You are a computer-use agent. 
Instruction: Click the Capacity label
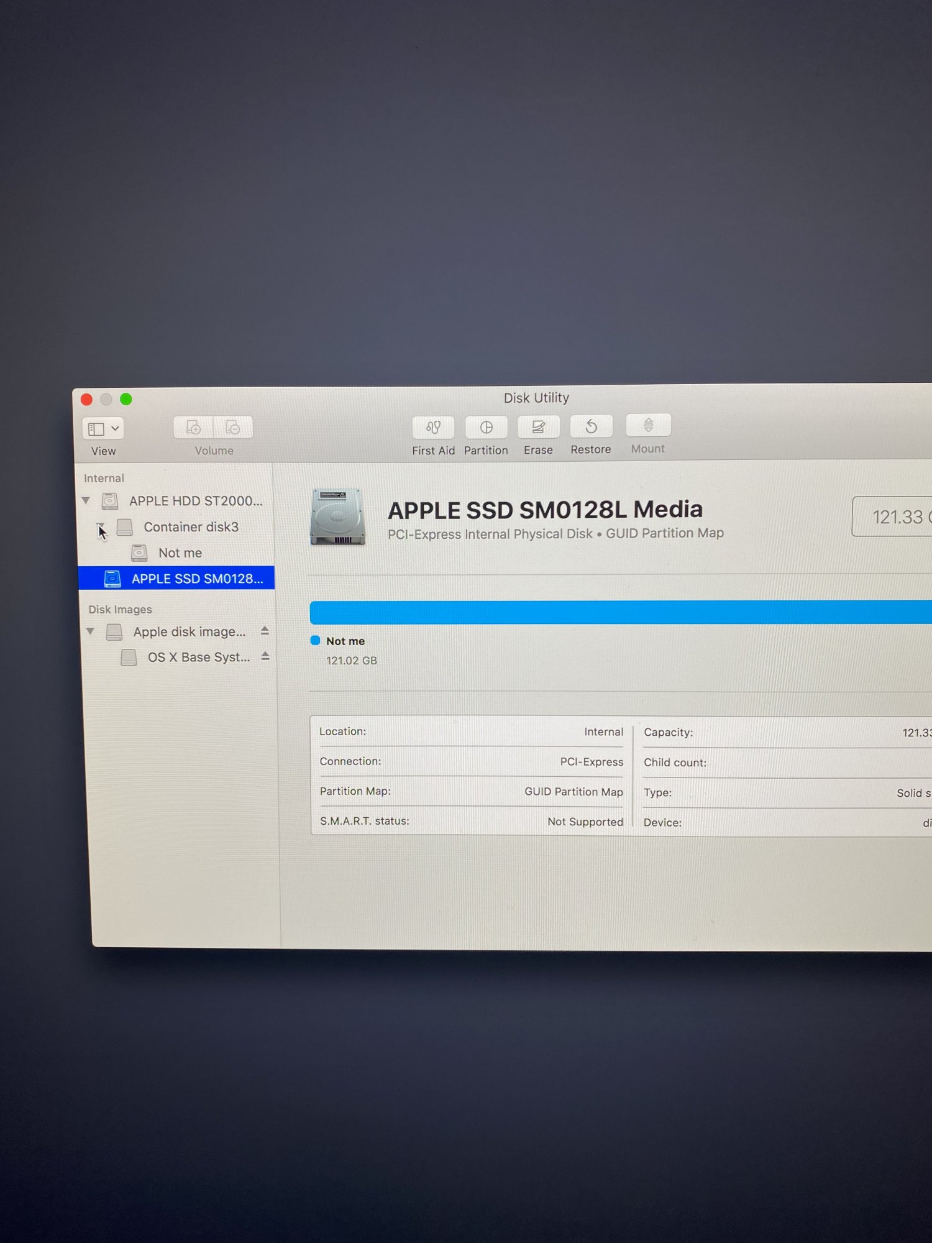pyautogui.click(x=668, y=733)
